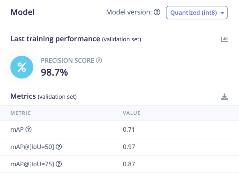This screenshot has width=239, height=173.
Task: Open the Quantized (int8) model version dropdown
Action: coord(197,13)
